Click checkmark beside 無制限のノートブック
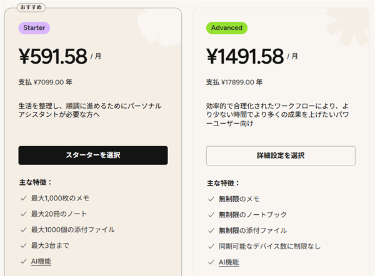375x276 pixels. [210, 215]
